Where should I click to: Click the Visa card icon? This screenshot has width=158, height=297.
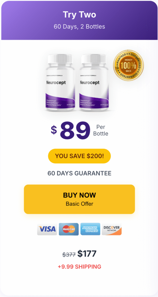pos(47,229)
